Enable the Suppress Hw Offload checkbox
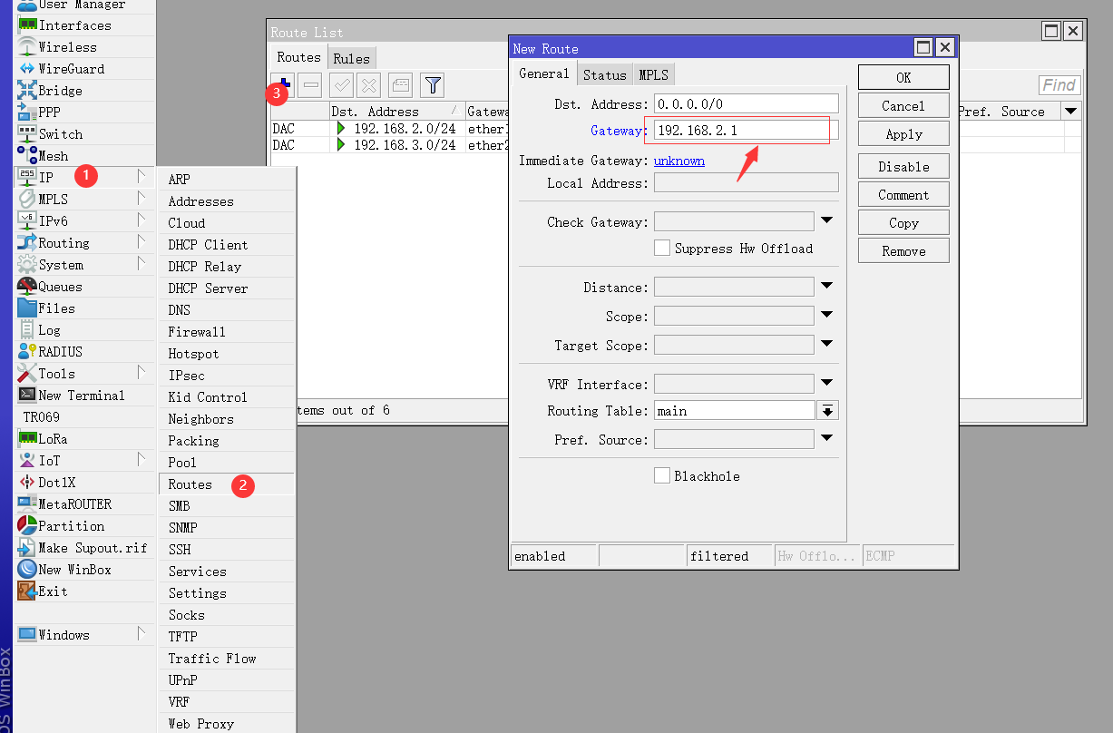This screenshot has width=1113, height=733. [x=661, y=248]
